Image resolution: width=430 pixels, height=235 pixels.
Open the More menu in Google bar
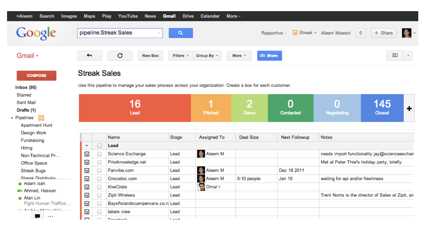click(234, 16)
